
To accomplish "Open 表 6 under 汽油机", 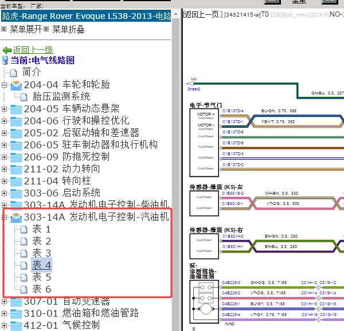I will [42, 289].
